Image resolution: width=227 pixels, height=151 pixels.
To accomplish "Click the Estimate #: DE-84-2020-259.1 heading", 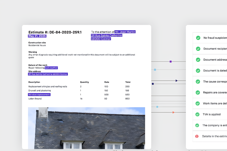I will coord(55,32).
